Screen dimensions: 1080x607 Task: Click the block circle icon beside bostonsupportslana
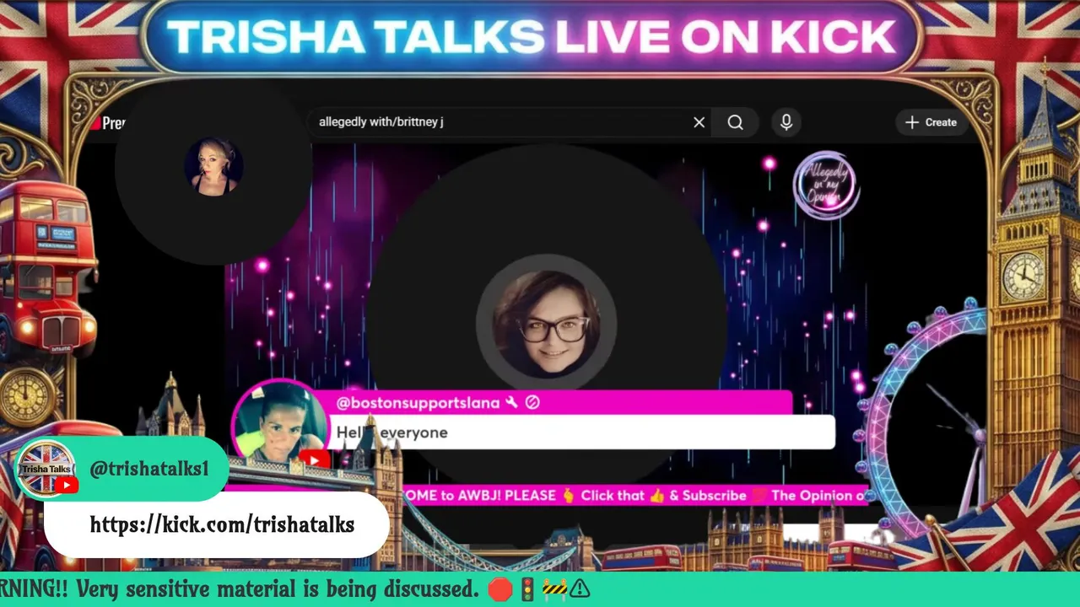(x=532, y=403)
